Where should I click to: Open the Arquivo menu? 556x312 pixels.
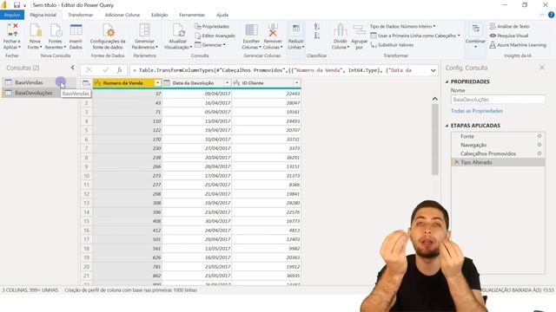coord(12,15)
